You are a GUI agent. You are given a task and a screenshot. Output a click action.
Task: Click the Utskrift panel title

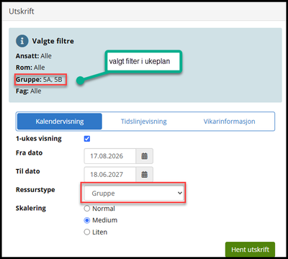coord(22,12)
